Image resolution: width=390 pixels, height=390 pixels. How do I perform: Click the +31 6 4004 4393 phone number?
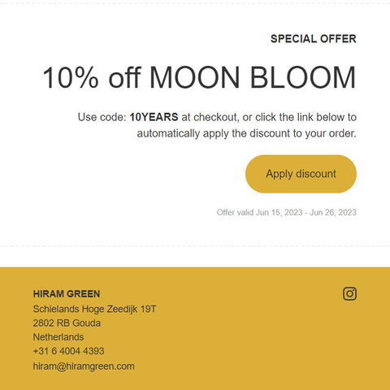click(68, 351)
